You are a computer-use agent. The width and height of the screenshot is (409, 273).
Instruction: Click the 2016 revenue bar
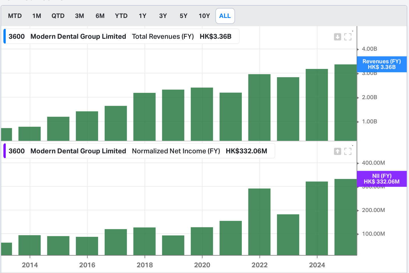(x=87, y=126)
